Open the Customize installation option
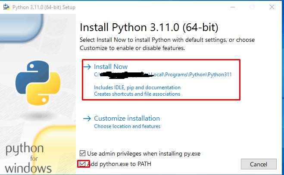284x175 pixels. [x=127, y=119]
